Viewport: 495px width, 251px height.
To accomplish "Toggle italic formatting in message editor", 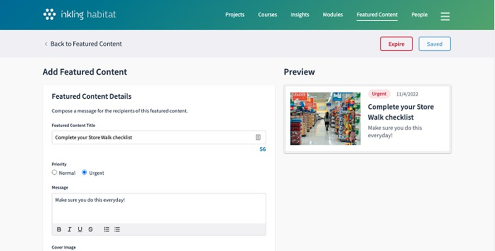I will click(70, 229).
